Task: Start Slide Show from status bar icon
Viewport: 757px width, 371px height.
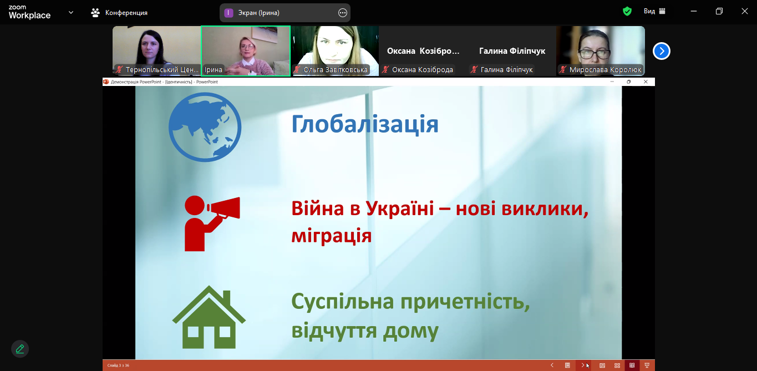Action: coord(647,365)
